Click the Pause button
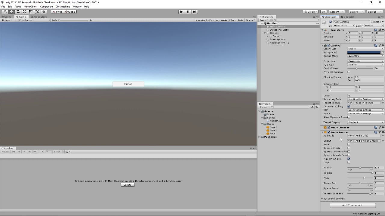 coord(188,12)
